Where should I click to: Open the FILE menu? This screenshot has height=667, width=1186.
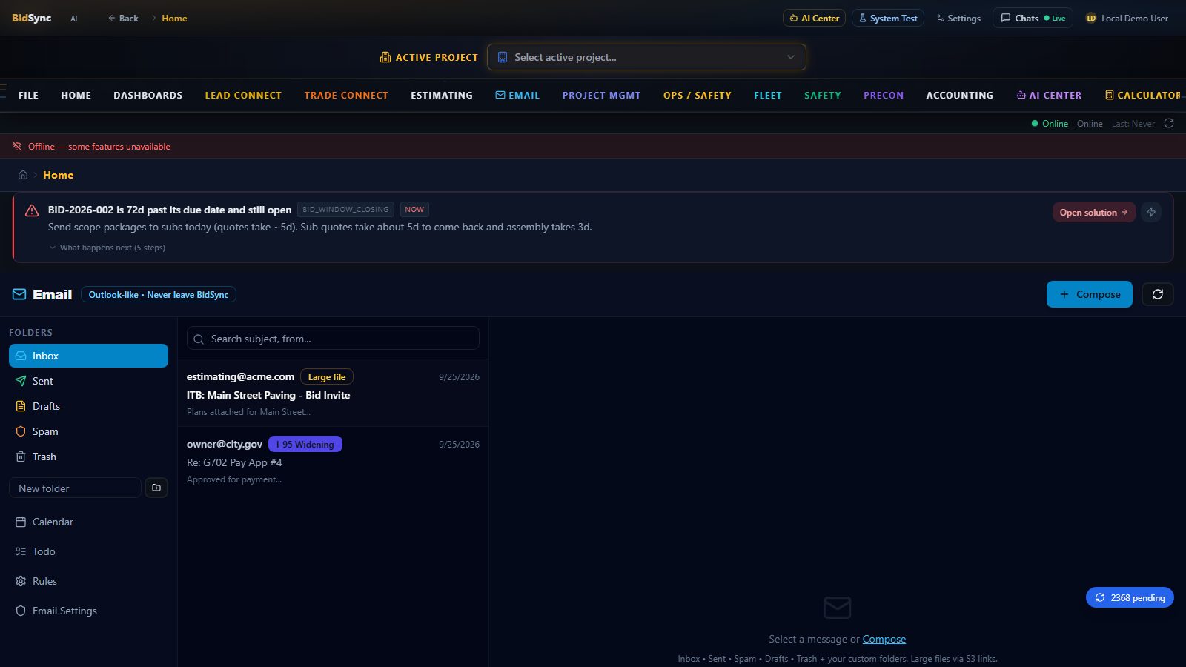point(28,95)
